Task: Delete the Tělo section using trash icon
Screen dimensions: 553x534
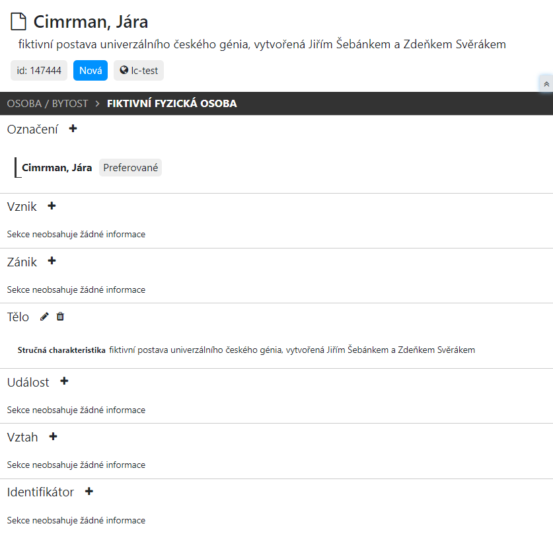Action: pyautogui.click(x=60, y=317)
